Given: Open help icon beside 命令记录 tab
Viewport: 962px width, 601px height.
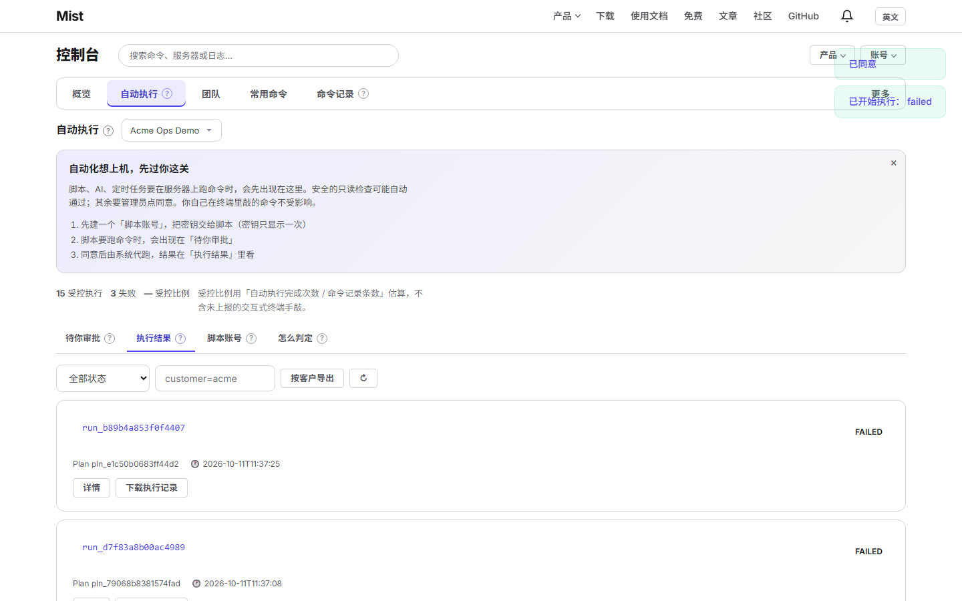Looking at the screenshot, I should [363, 93].
